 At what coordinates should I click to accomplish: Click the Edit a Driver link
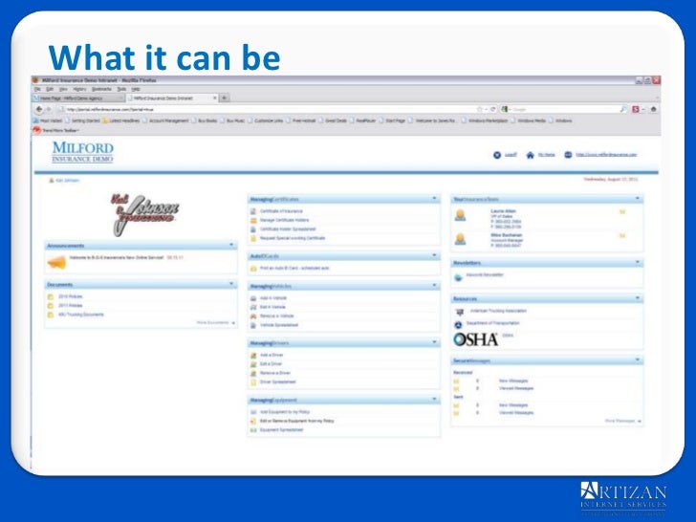(271, 364)
